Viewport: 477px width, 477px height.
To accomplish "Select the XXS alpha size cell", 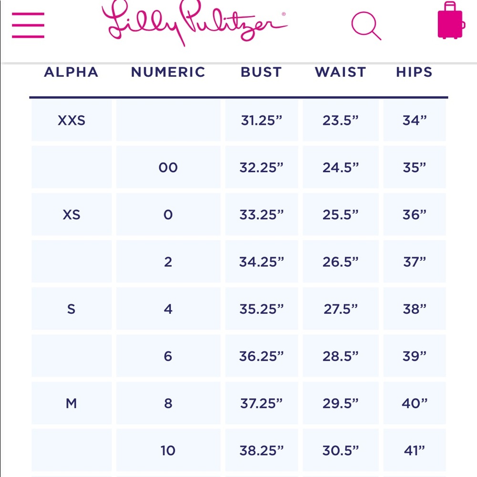I will [72, 120].
